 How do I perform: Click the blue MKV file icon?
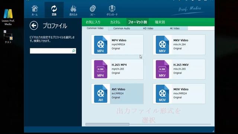tap(162, 45)
